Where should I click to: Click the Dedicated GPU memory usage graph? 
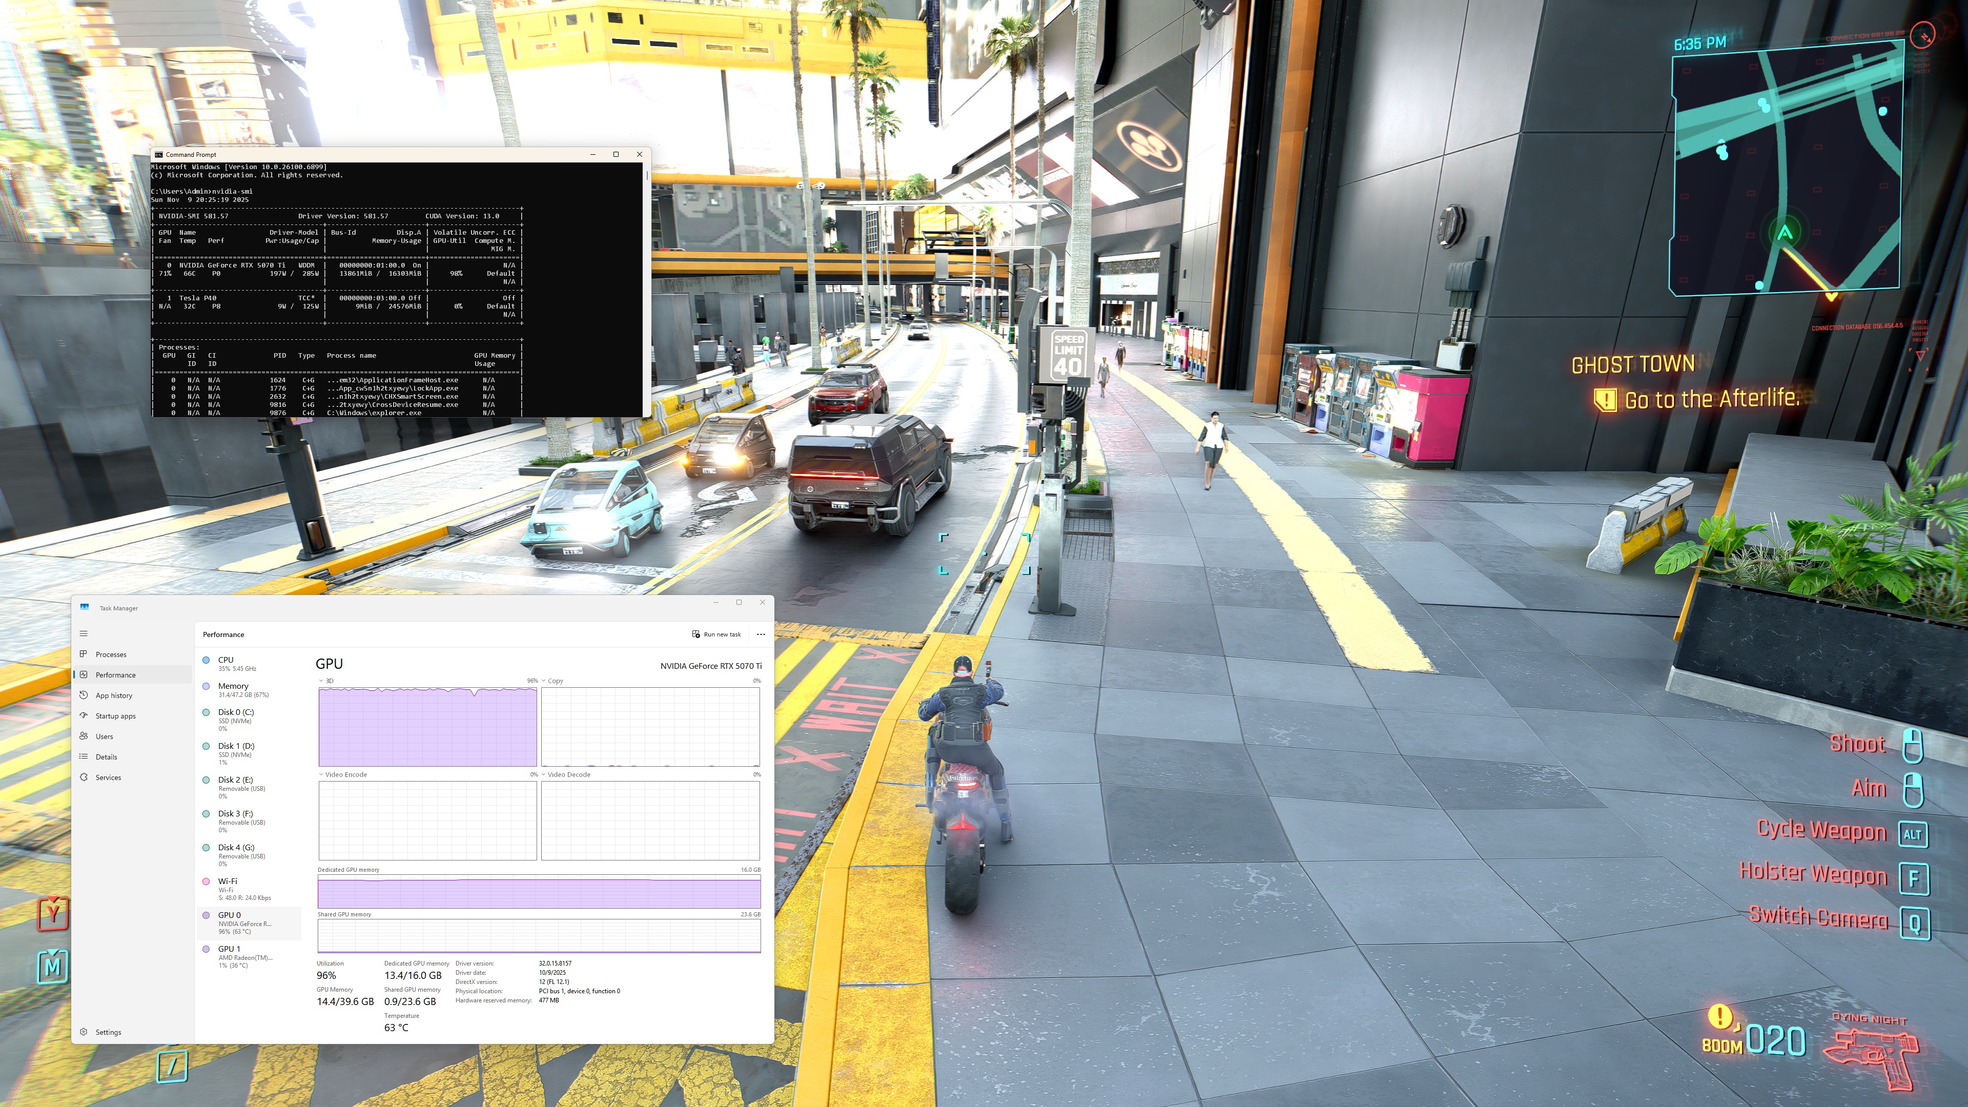click(x=539, y=892)
